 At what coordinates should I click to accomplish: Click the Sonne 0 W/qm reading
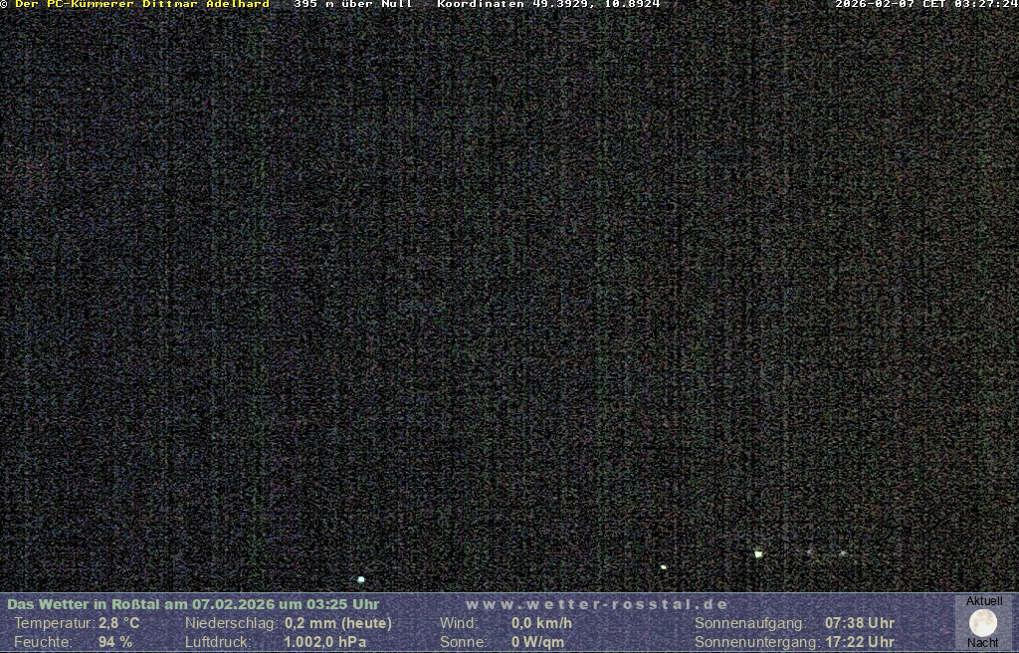tap(537, 642)
